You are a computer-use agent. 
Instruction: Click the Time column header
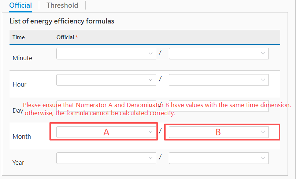point(19,37)
